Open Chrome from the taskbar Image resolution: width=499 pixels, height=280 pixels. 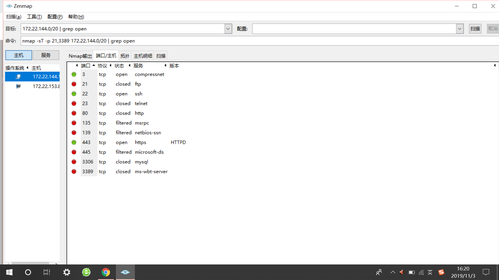[x=106, y=272]
